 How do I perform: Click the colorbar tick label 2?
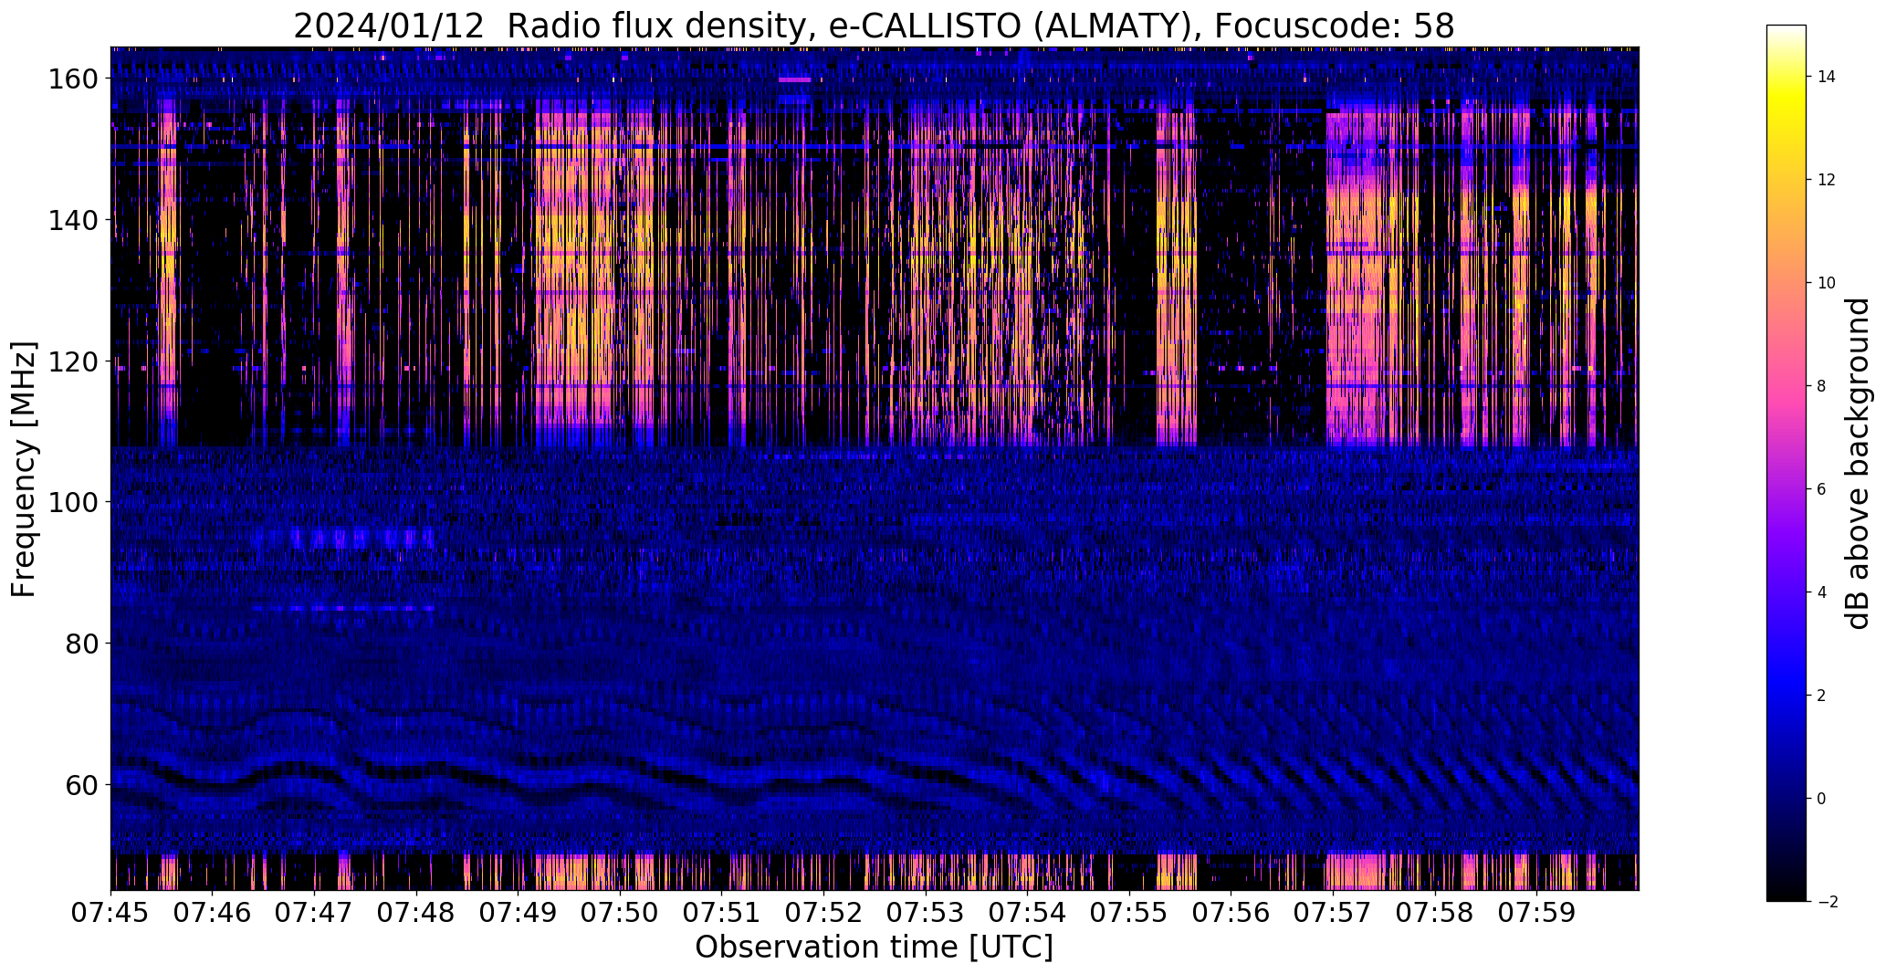pos(1821,696)
